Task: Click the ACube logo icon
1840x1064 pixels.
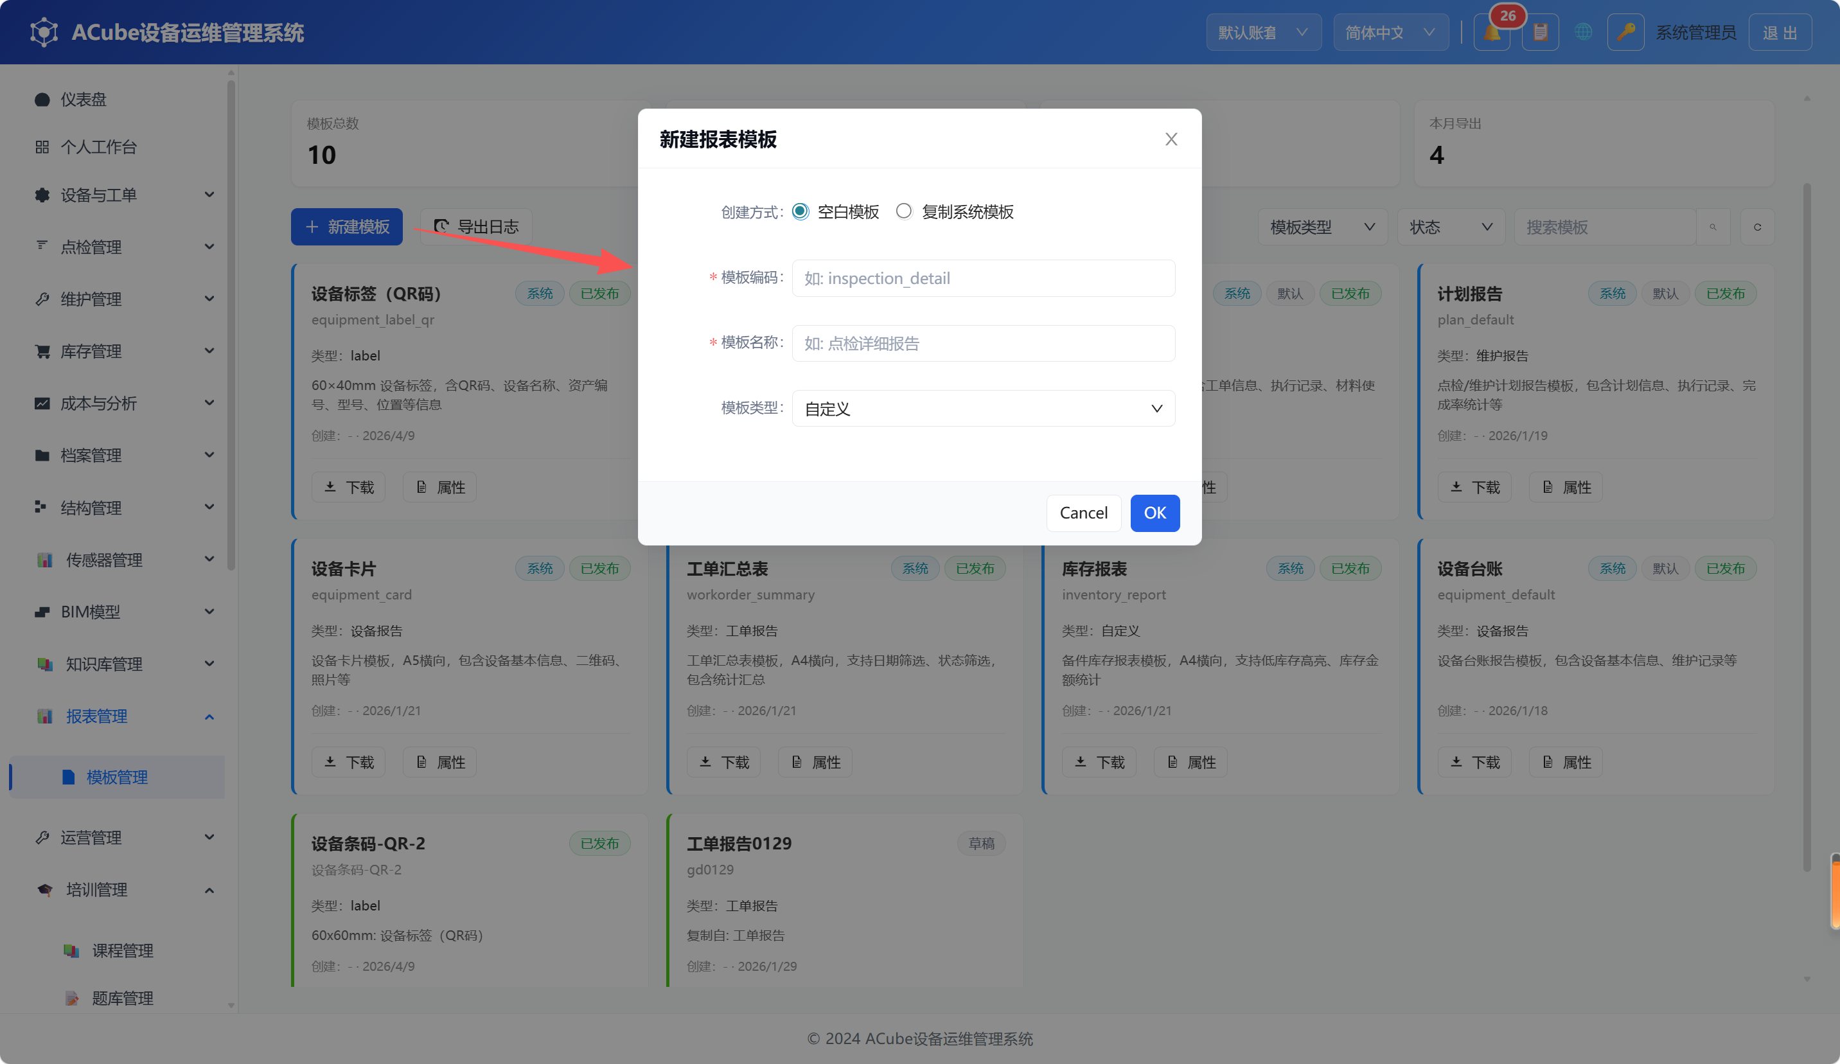Action: pyautogui.click(x=44, y=32)
